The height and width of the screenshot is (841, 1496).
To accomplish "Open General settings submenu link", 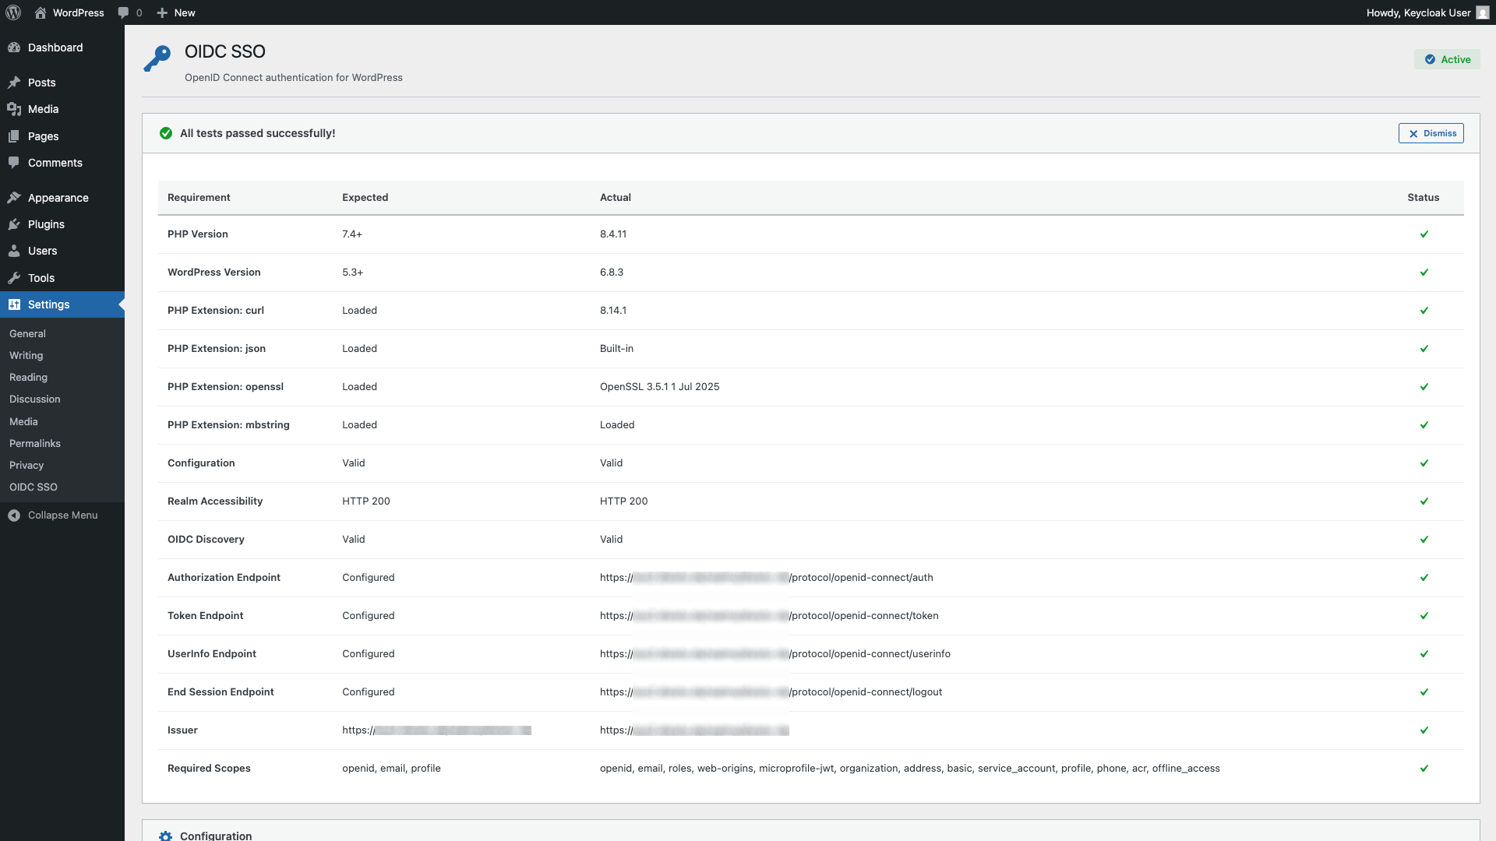I will [x=27, y=333].
